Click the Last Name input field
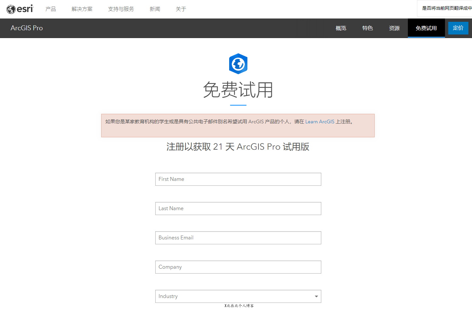 [x=238, y=209]
